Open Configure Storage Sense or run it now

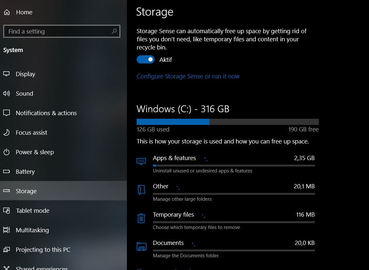(x=188, y=76)
